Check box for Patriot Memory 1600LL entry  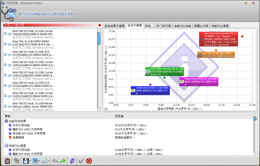click(5, 106)
